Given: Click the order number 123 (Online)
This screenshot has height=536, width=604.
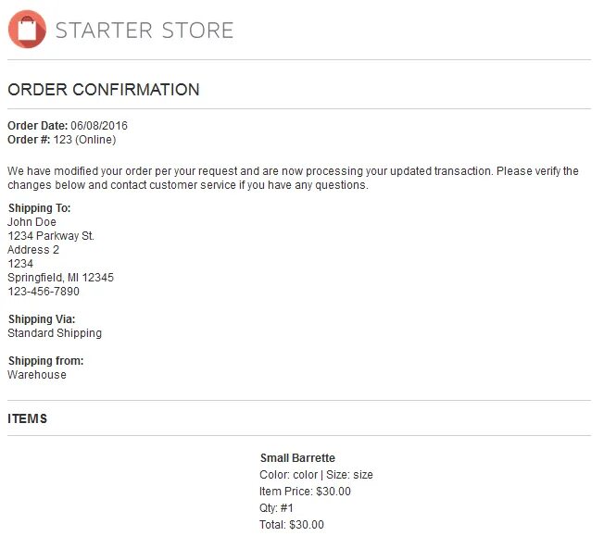Looking at the screenshot, I should [84, 140].
